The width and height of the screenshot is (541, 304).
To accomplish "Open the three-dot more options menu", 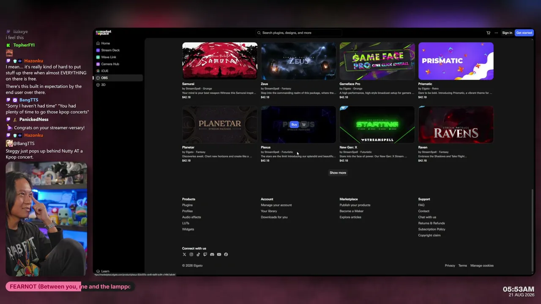I will pos(496,33).
